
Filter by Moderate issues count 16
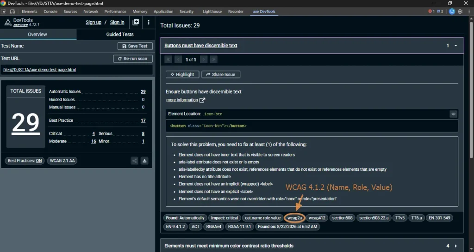pos(94,141)
